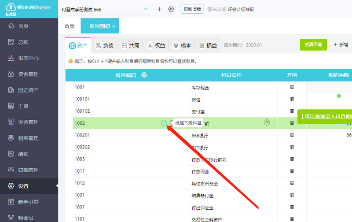
Task: Click account name 微信
Action: 196,100
